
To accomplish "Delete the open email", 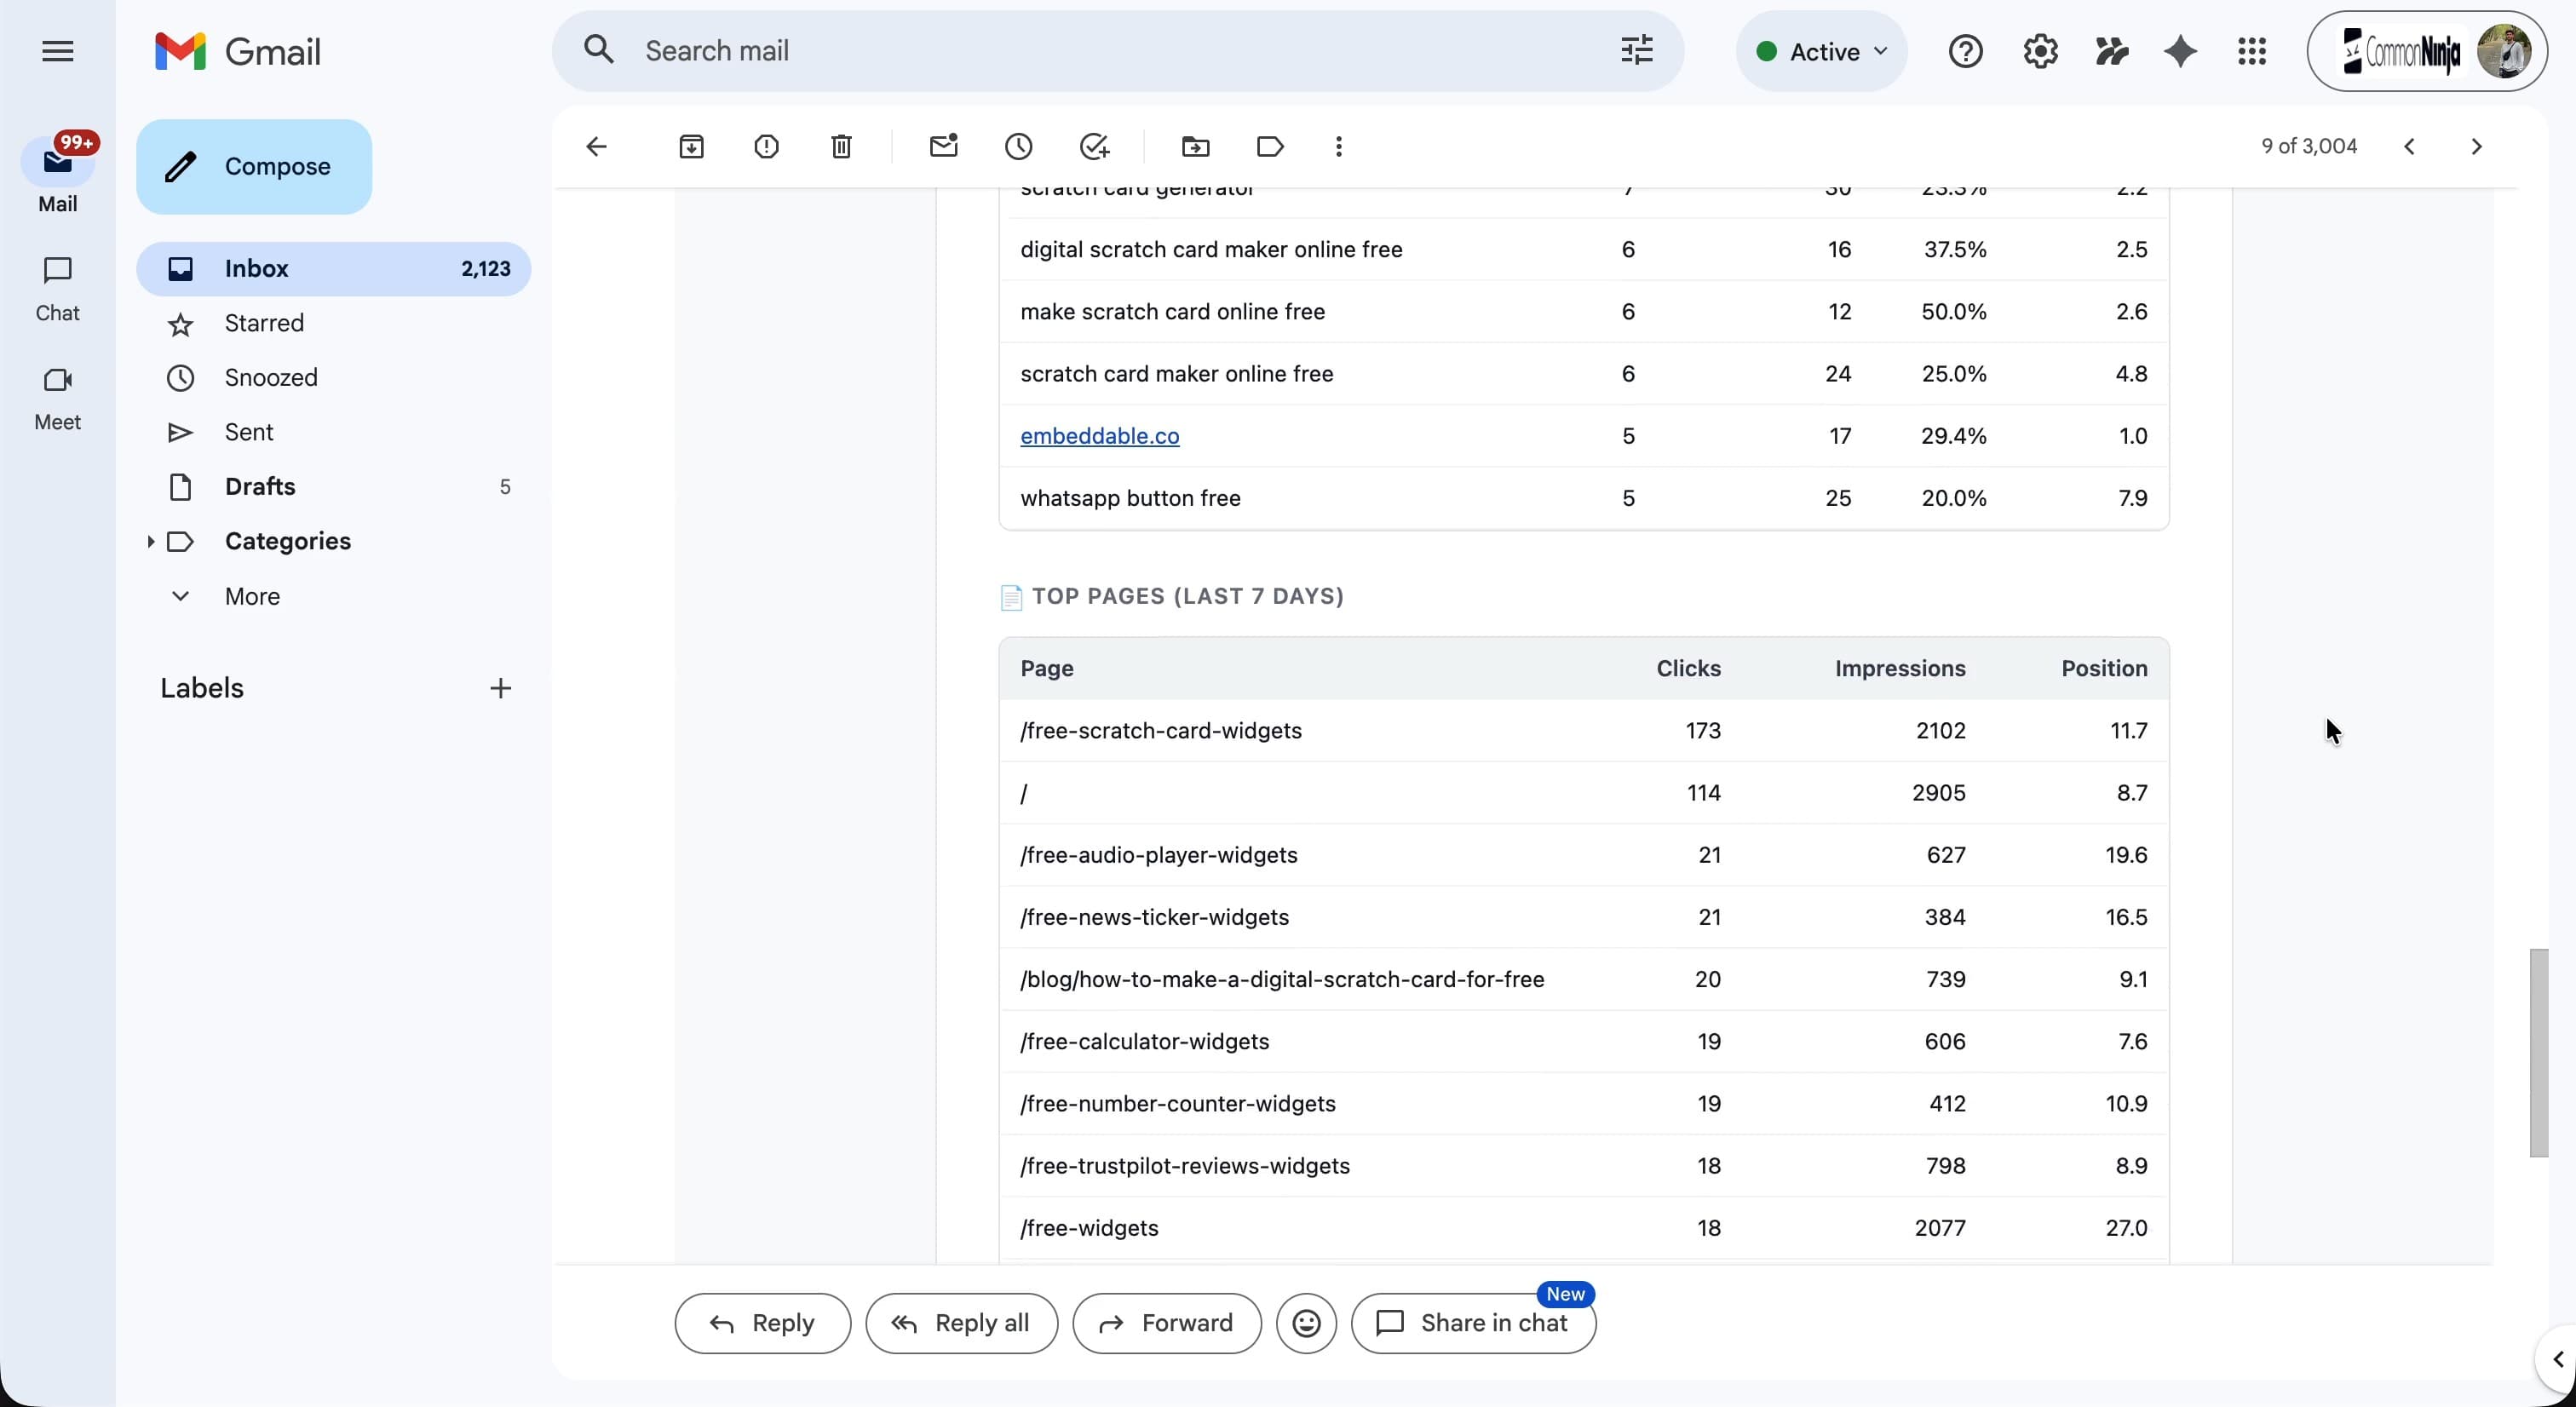I will point(841,146).
